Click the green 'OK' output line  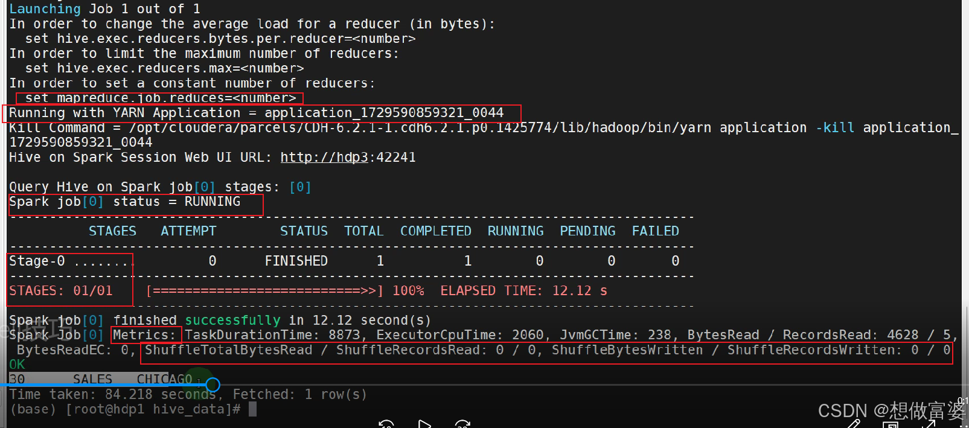(x=17, y=365)
